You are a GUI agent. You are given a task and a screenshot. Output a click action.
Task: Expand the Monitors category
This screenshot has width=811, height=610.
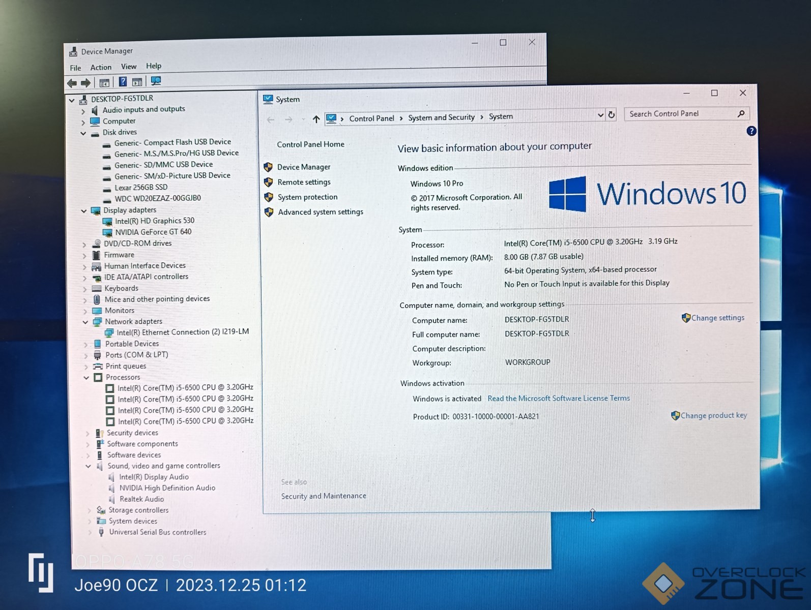[85, 311]
